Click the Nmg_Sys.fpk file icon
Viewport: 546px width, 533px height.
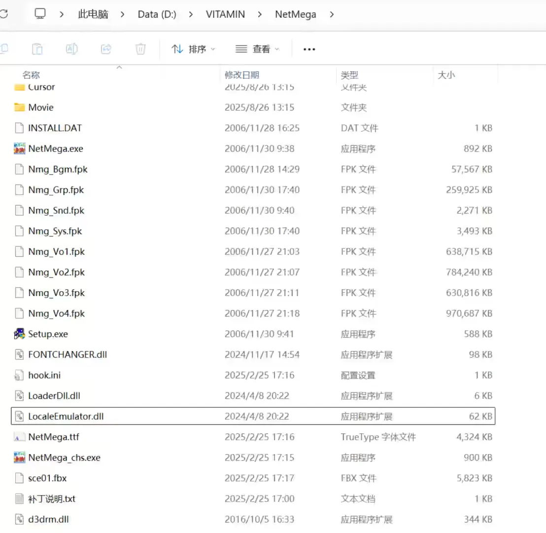pyautogui.click(x=20, y=231)
